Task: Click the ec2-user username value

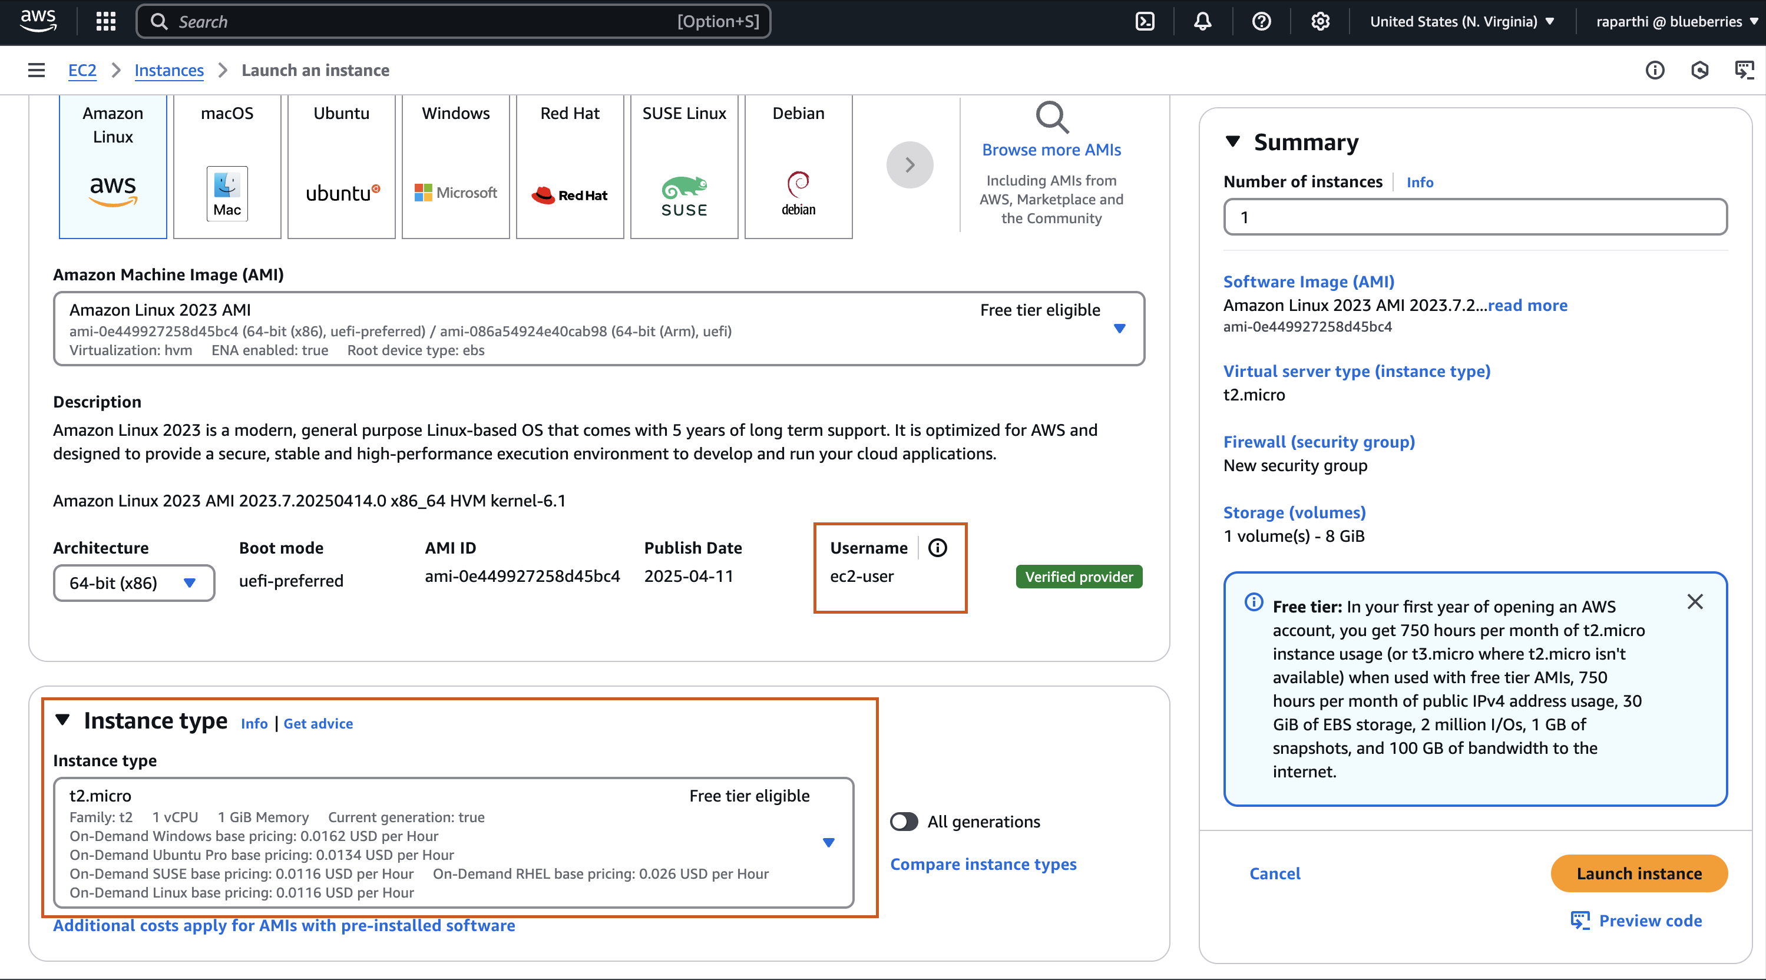Action: coord(862,577)
